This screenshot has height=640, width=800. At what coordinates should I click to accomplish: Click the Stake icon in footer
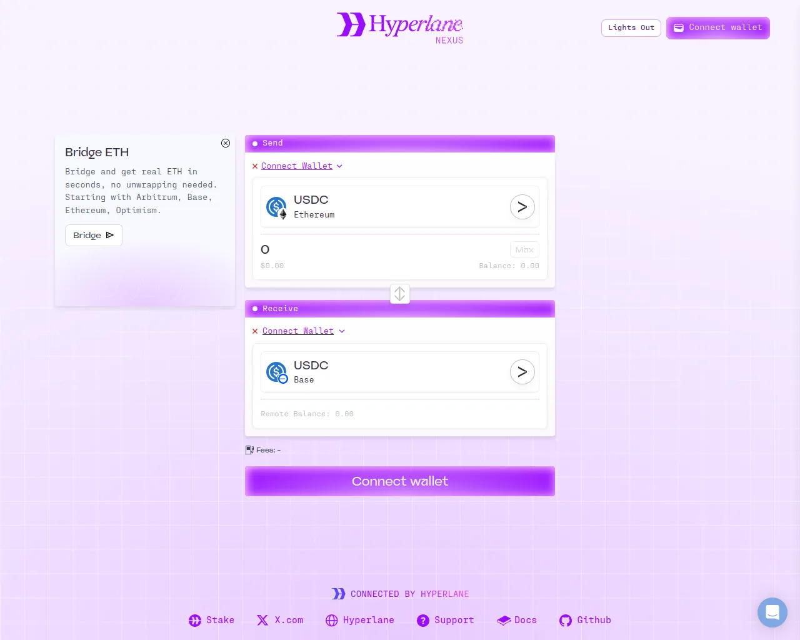[195, 621]
